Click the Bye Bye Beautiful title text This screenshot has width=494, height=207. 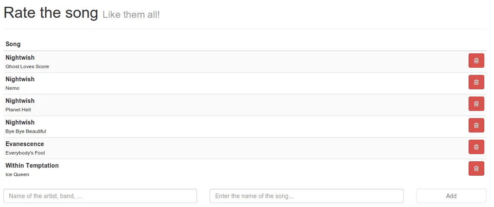(26, 131)
